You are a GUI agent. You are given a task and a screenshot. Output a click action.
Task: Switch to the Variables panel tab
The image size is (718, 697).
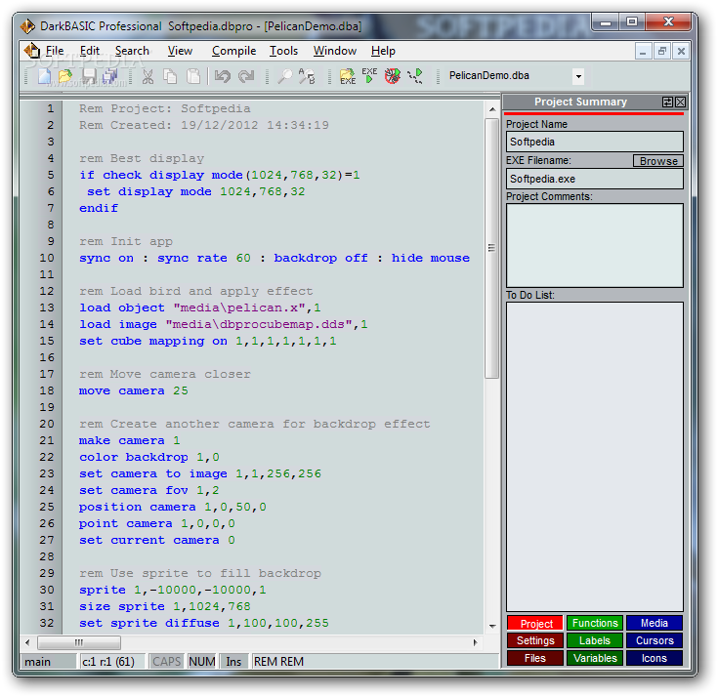(x=595, y=658)
